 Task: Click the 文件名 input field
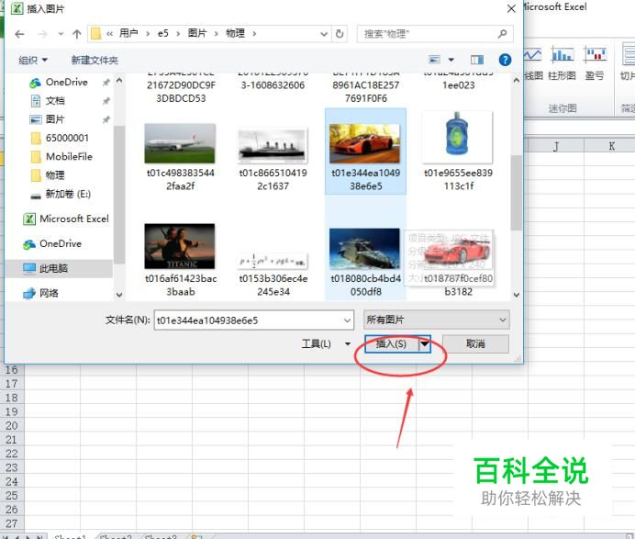point(253,320)
